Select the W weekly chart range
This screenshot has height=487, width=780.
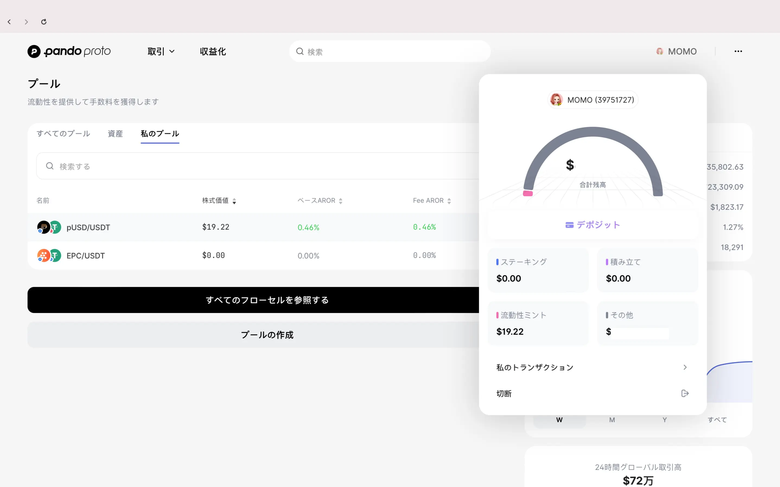click(559, 420)
